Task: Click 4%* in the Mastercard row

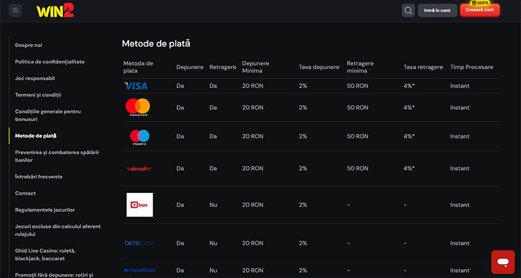Action: click(x=409, y=107)
